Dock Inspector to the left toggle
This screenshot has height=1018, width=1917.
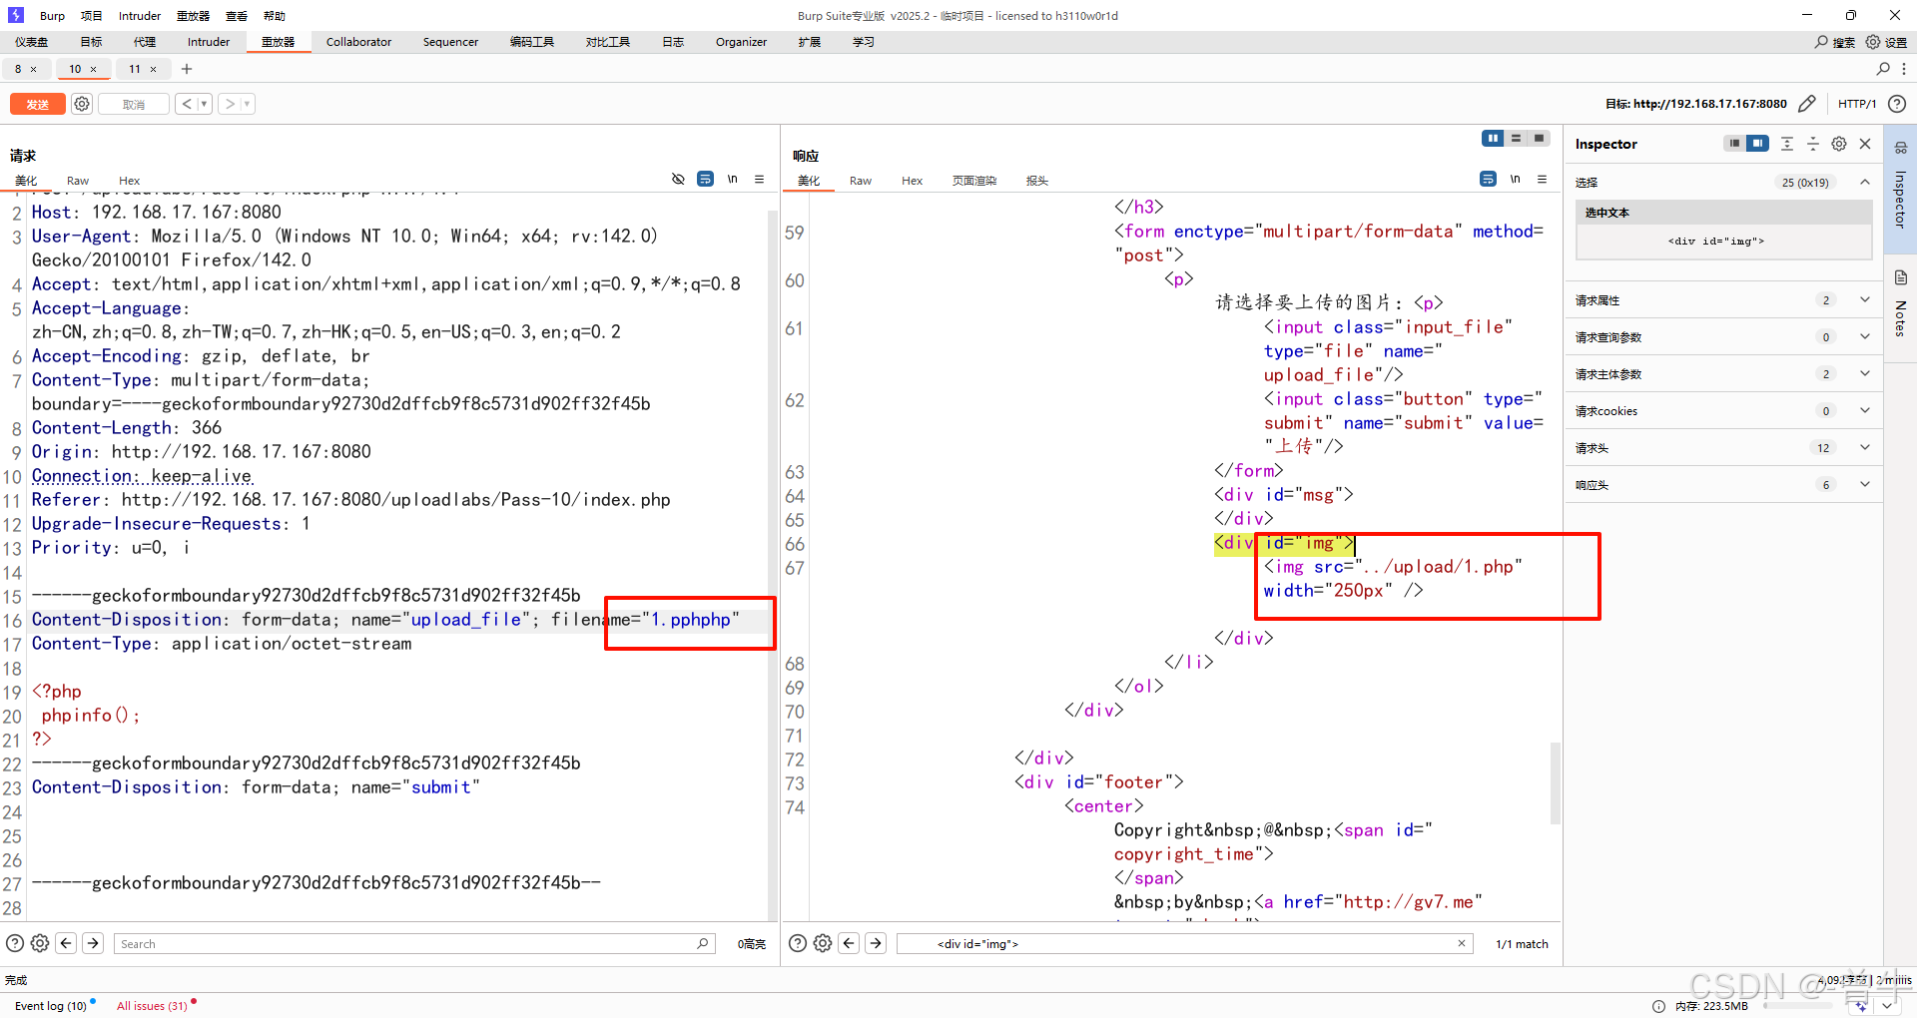[1734, 144]
